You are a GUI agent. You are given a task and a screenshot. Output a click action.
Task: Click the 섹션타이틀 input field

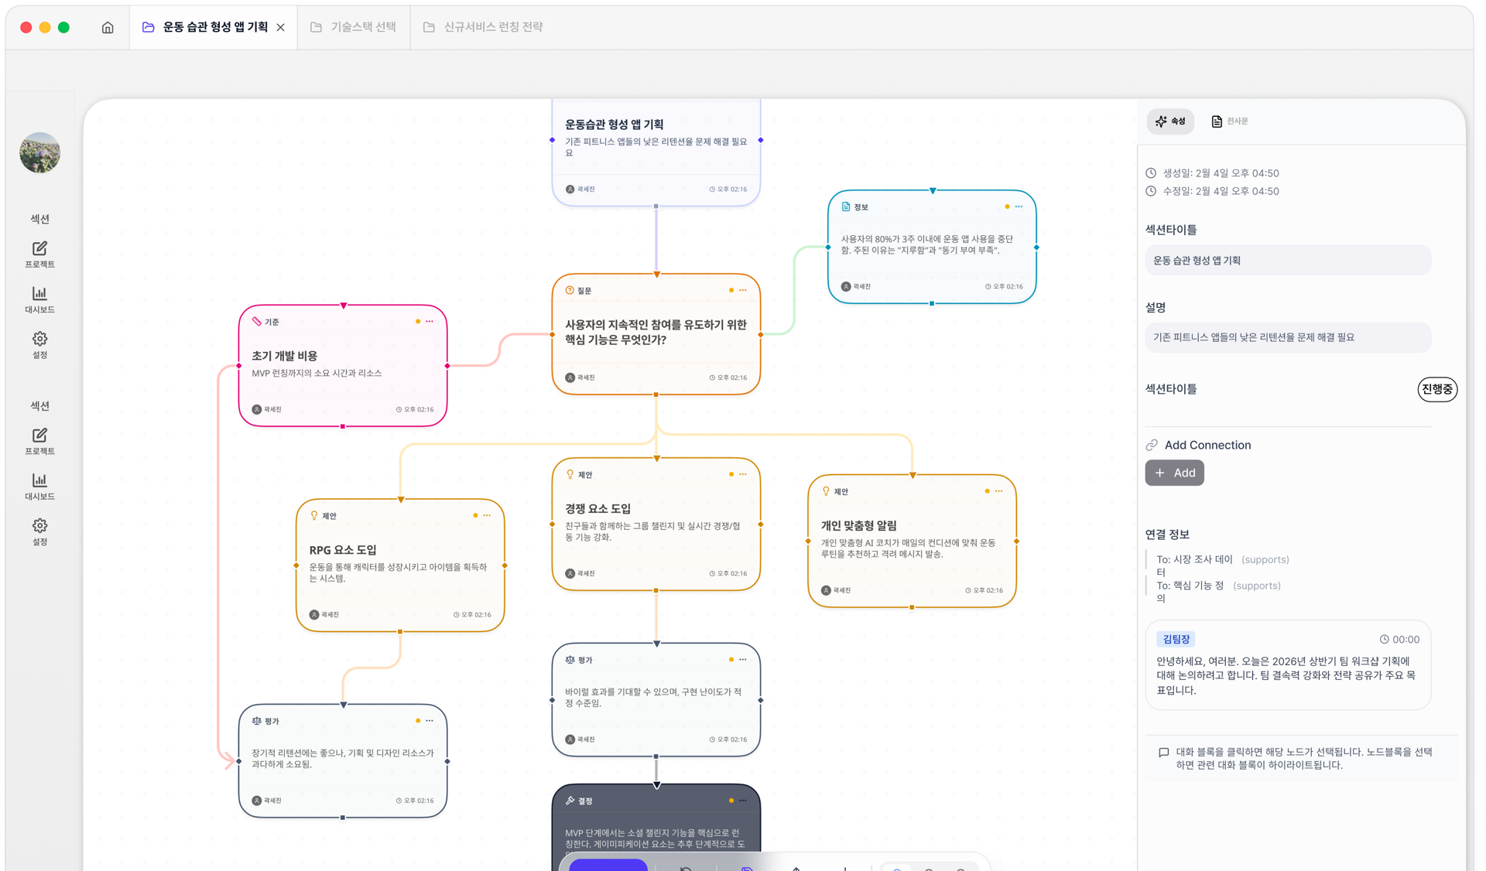pyautogui.click(x=1288, y=261)
